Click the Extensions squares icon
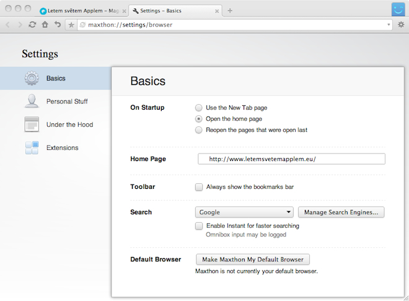This screenshot has height=301, width=409. point(32,147)
